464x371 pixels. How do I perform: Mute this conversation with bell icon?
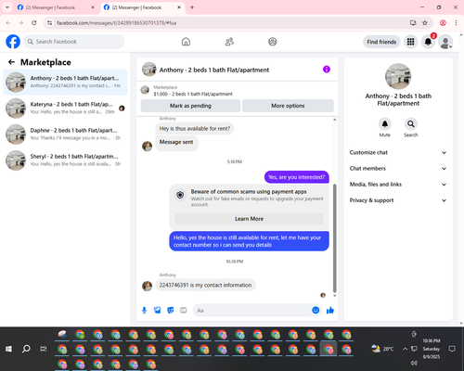click(385, 124)
